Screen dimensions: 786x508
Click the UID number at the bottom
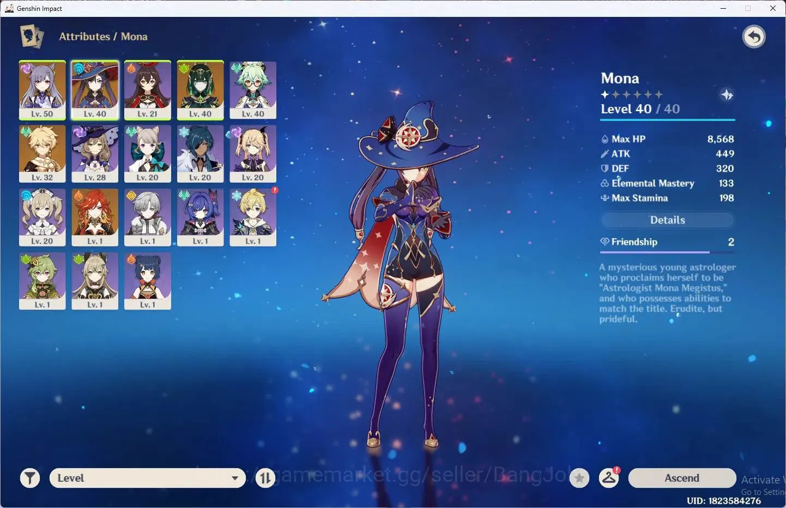(x=723, y=500)
